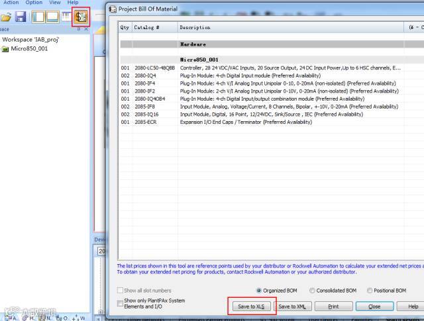Click the Print button
The width and height of the screenshot is (424, 321).
[333, 306]
